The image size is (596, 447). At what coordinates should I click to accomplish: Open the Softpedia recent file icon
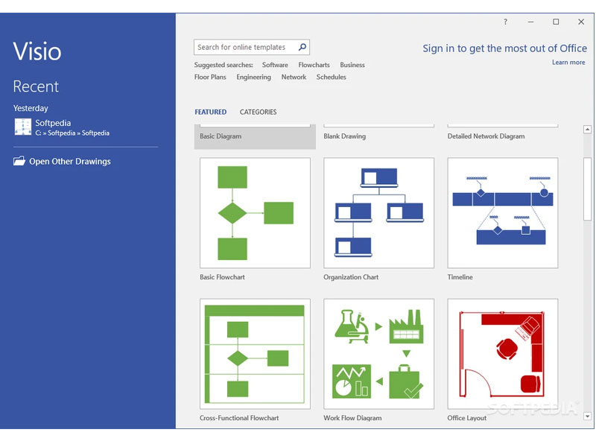click(23, 127)
